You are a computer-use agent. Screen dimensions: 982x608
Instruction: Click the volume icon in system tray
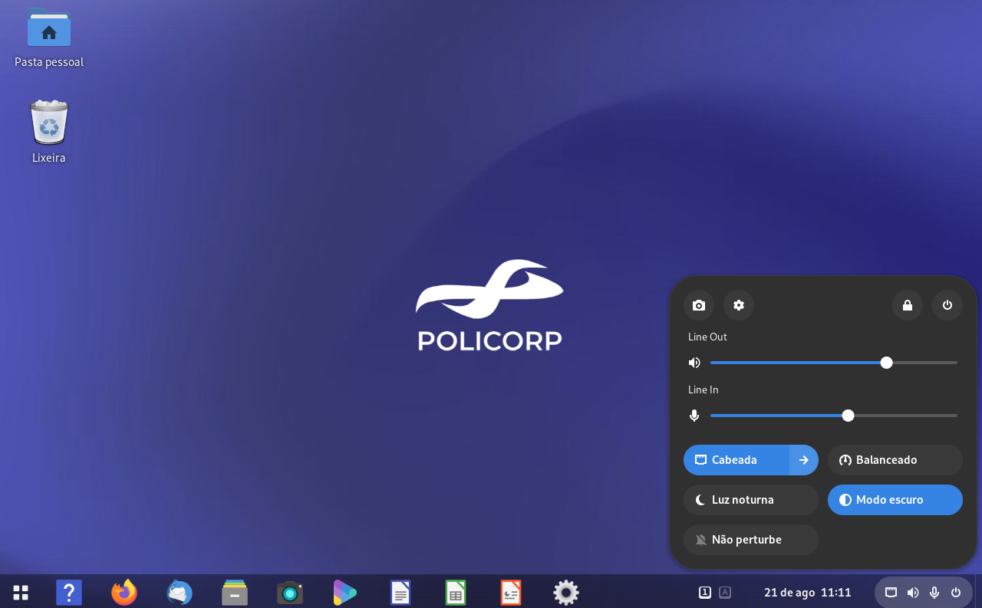point(913,592)
